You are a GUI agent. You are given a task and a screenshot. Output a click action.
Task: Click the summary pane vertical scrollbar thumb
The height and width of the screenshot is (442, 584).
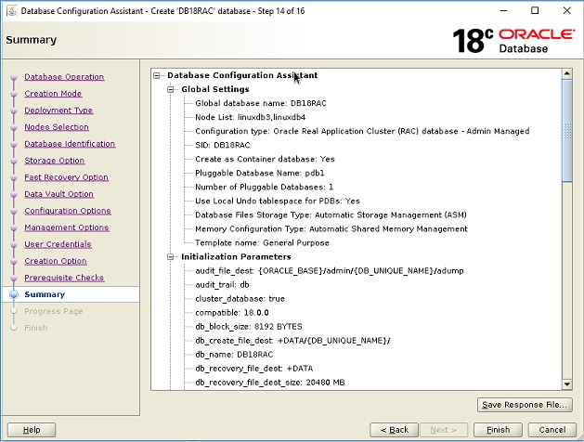[x=567, y=130]
